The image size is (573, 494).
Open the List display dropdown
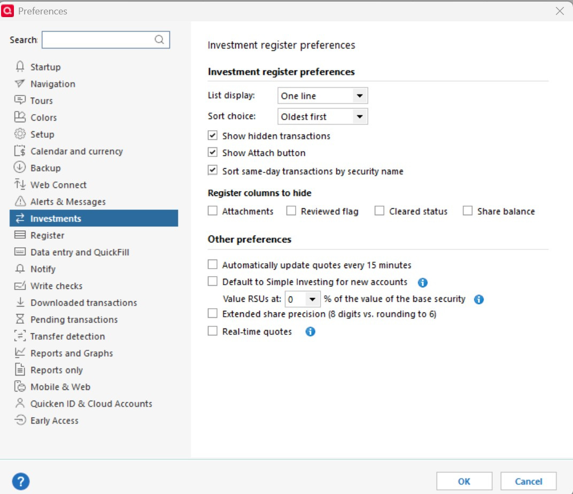pyautogui.click(x=323, y=96)
